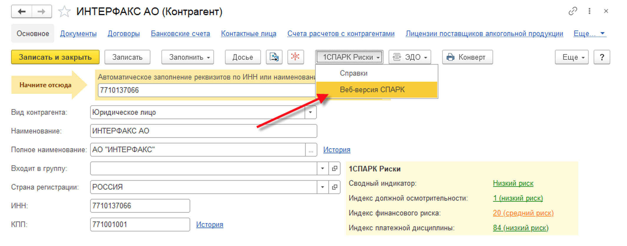Click the lower ИНН input field
This screenshot has width=627, height=246.
(140, 206)
